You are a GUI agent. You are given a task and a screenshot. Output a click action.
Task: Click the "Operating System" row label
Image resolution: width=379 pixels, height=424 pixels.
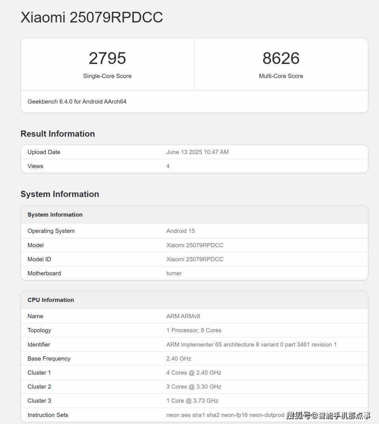(51, 231)
